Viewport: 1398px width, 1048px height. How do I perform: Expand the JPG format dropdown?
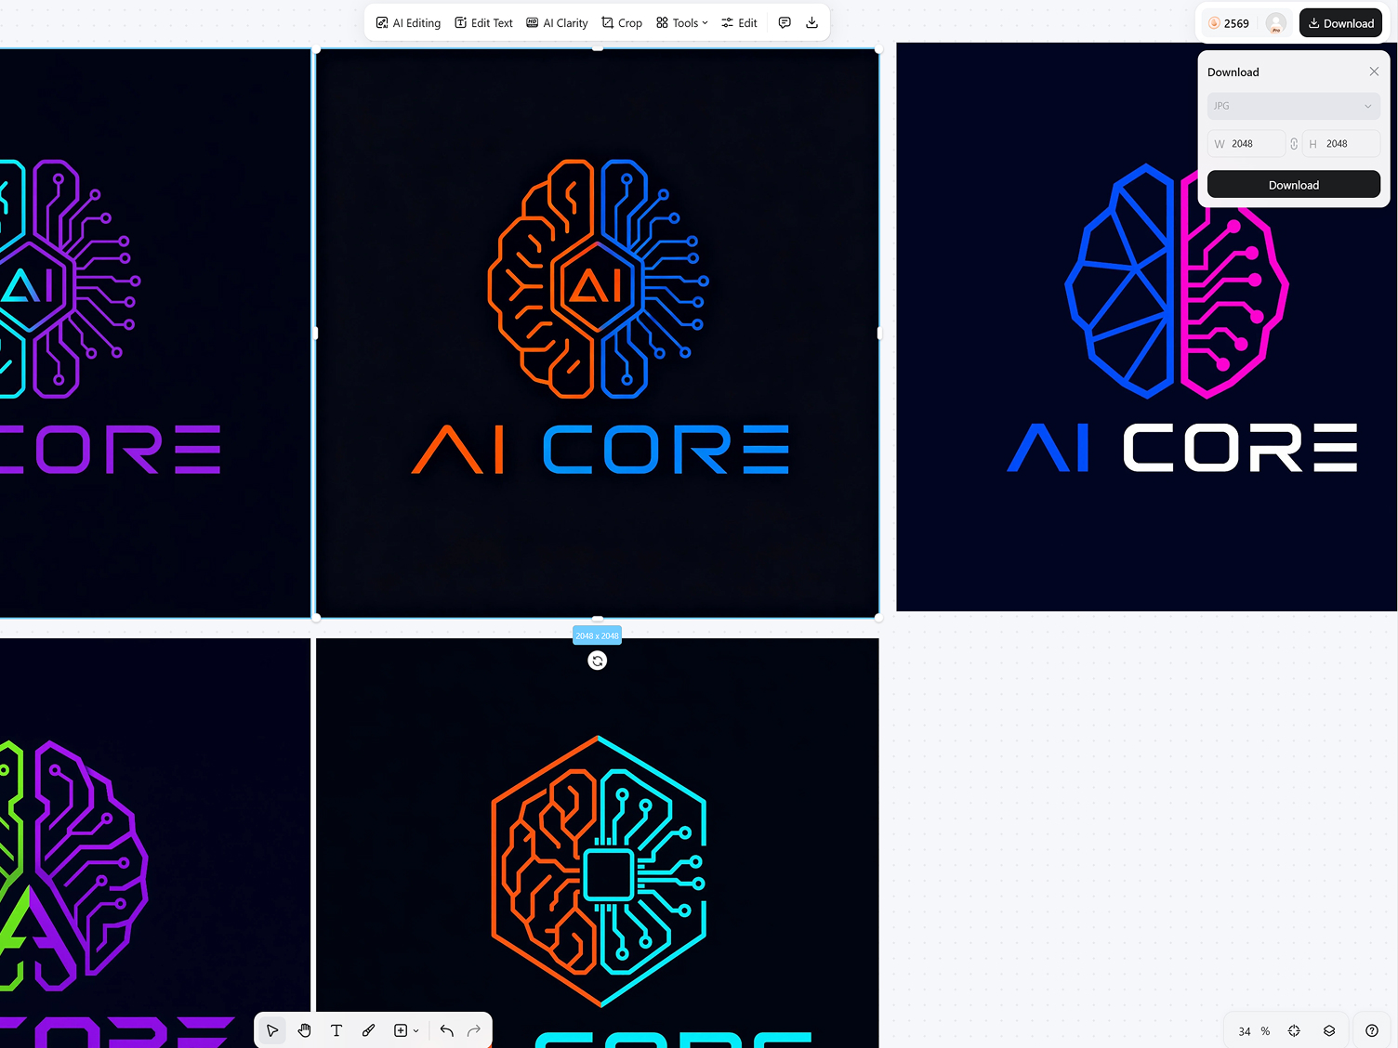1293,106
